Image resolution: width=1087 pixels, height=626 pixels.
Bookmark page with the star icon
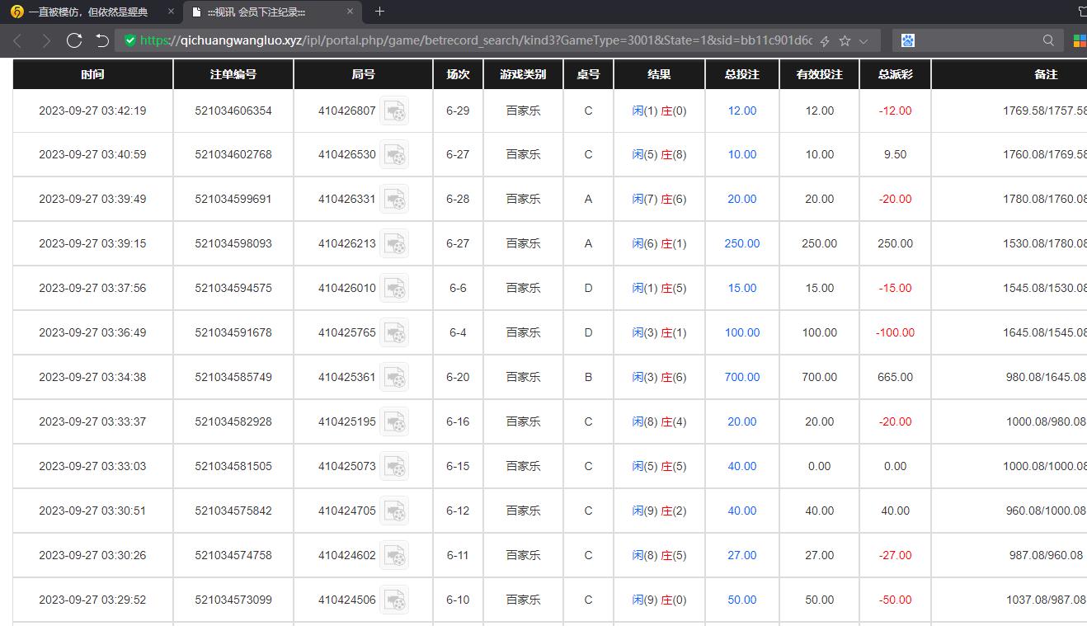click(x=845, y=40)
